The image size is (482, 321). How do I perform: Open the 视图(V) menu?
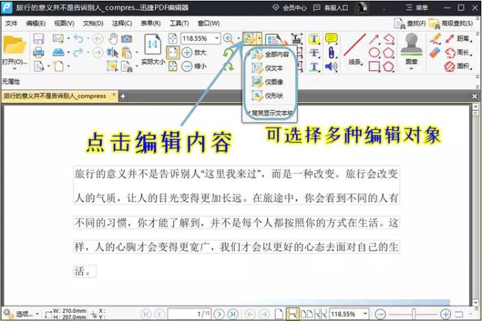coord(64,23)
